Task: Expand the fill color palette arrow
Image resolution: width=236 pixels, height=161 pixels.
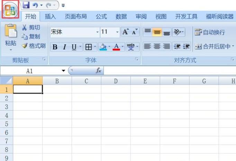Action: click(109, 46)
